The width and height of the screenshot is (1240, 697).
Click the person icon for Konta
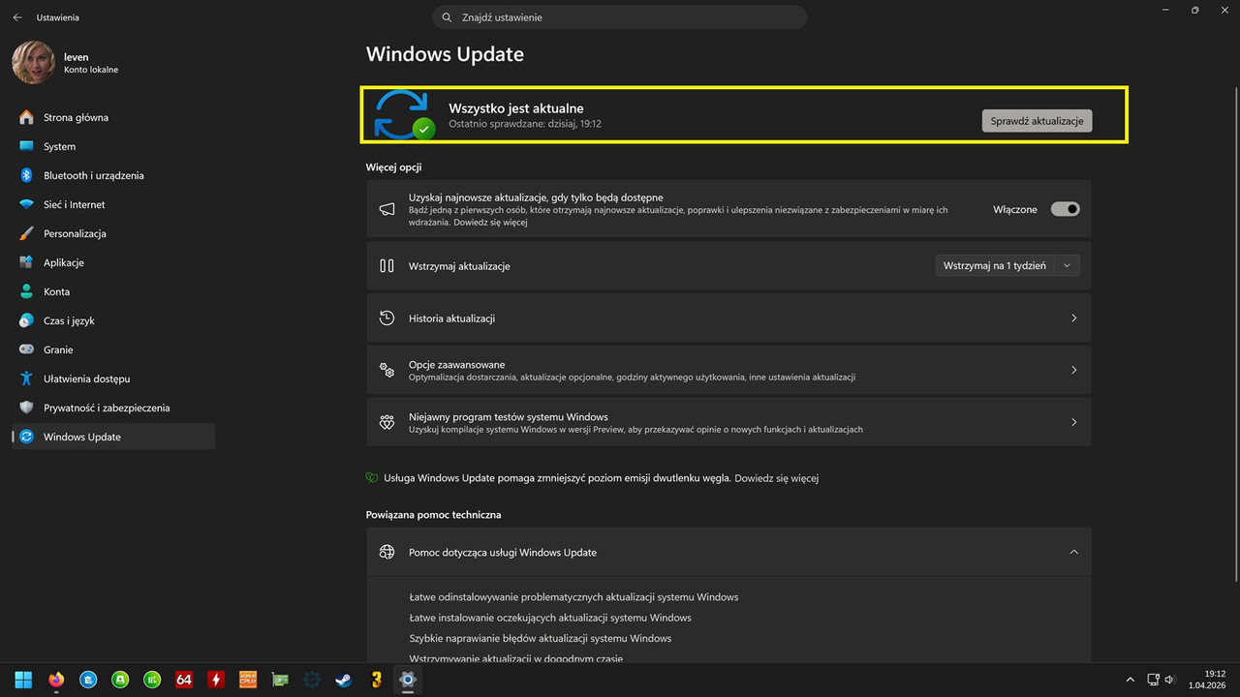click(26, 291)
